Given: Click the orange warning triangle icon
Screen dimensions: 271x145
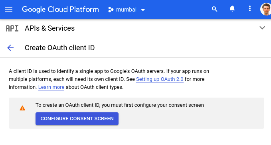Looking at the screenshot, I should point(22,108).
